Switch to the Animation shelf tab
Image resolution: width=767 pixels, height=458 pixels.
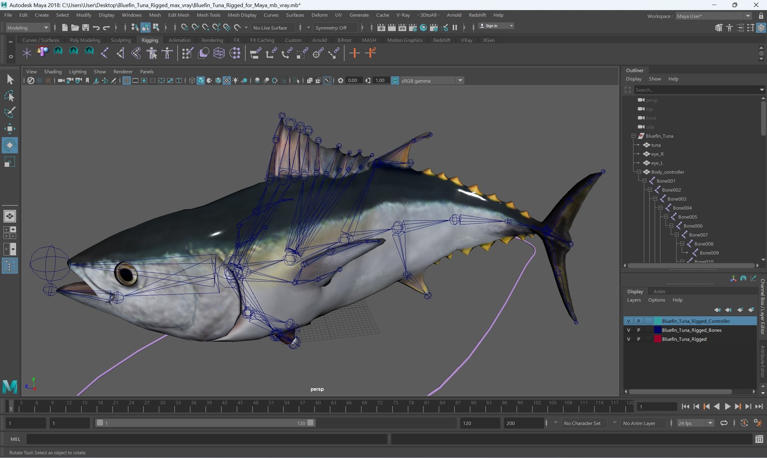click(x=179, y=40)
